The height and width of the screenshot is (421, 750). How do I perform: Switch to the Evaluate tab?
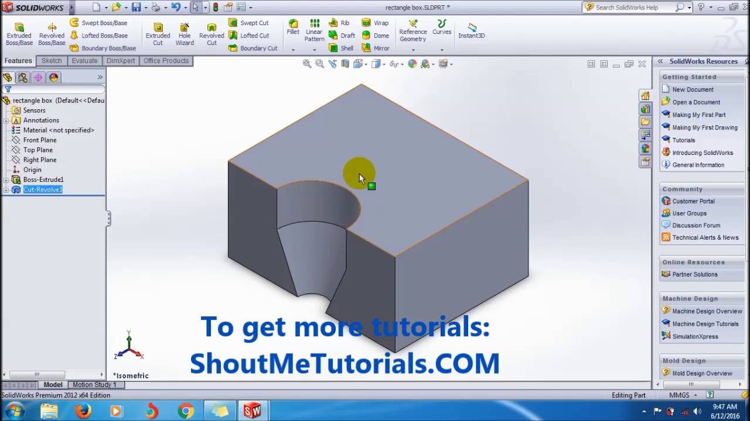(x=84, y=61)
